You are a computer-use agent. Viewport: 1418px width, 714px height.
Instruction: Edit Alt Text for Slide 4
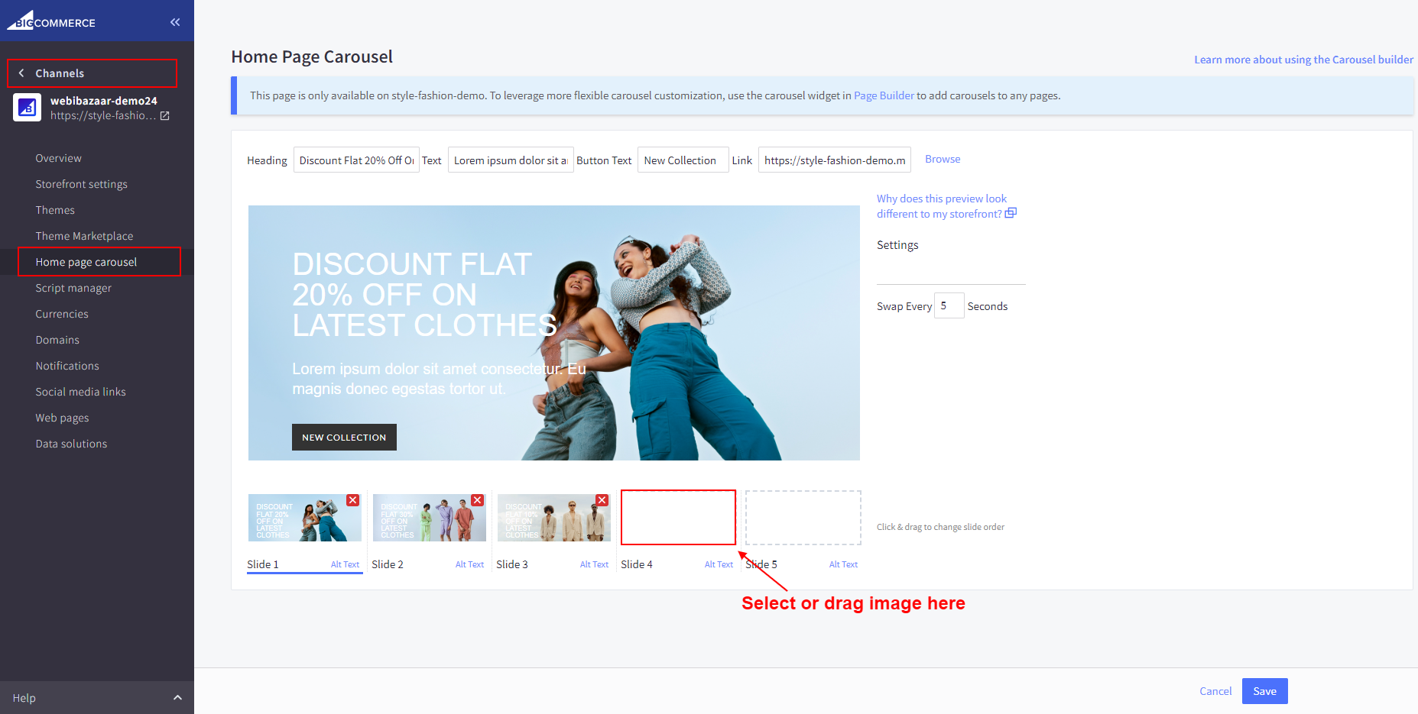(718, 564)
